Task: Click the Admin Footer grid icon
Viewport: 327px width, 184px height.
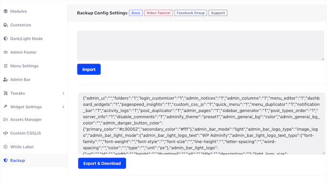Action: coord(6,52)
